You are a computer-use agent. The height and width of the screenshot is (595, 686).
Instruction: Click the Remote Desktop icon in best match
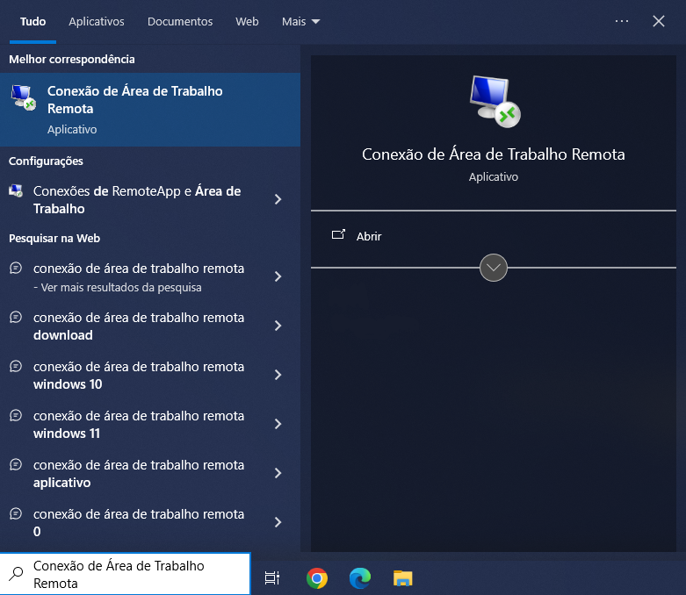[24, 98]
